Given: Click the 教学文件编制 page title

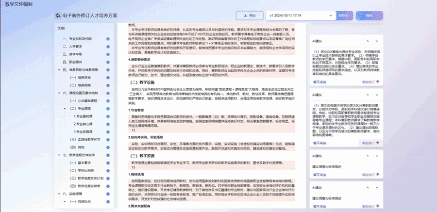Looking at the screenshot, I should tap(18, 4).
